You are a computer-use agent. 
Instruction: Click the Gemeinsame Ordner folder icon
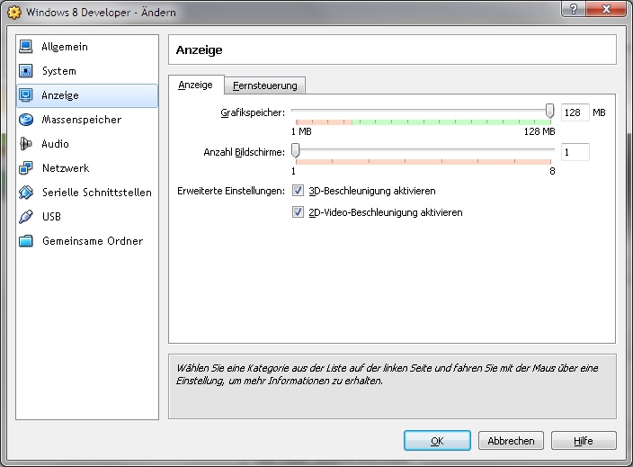26,241
